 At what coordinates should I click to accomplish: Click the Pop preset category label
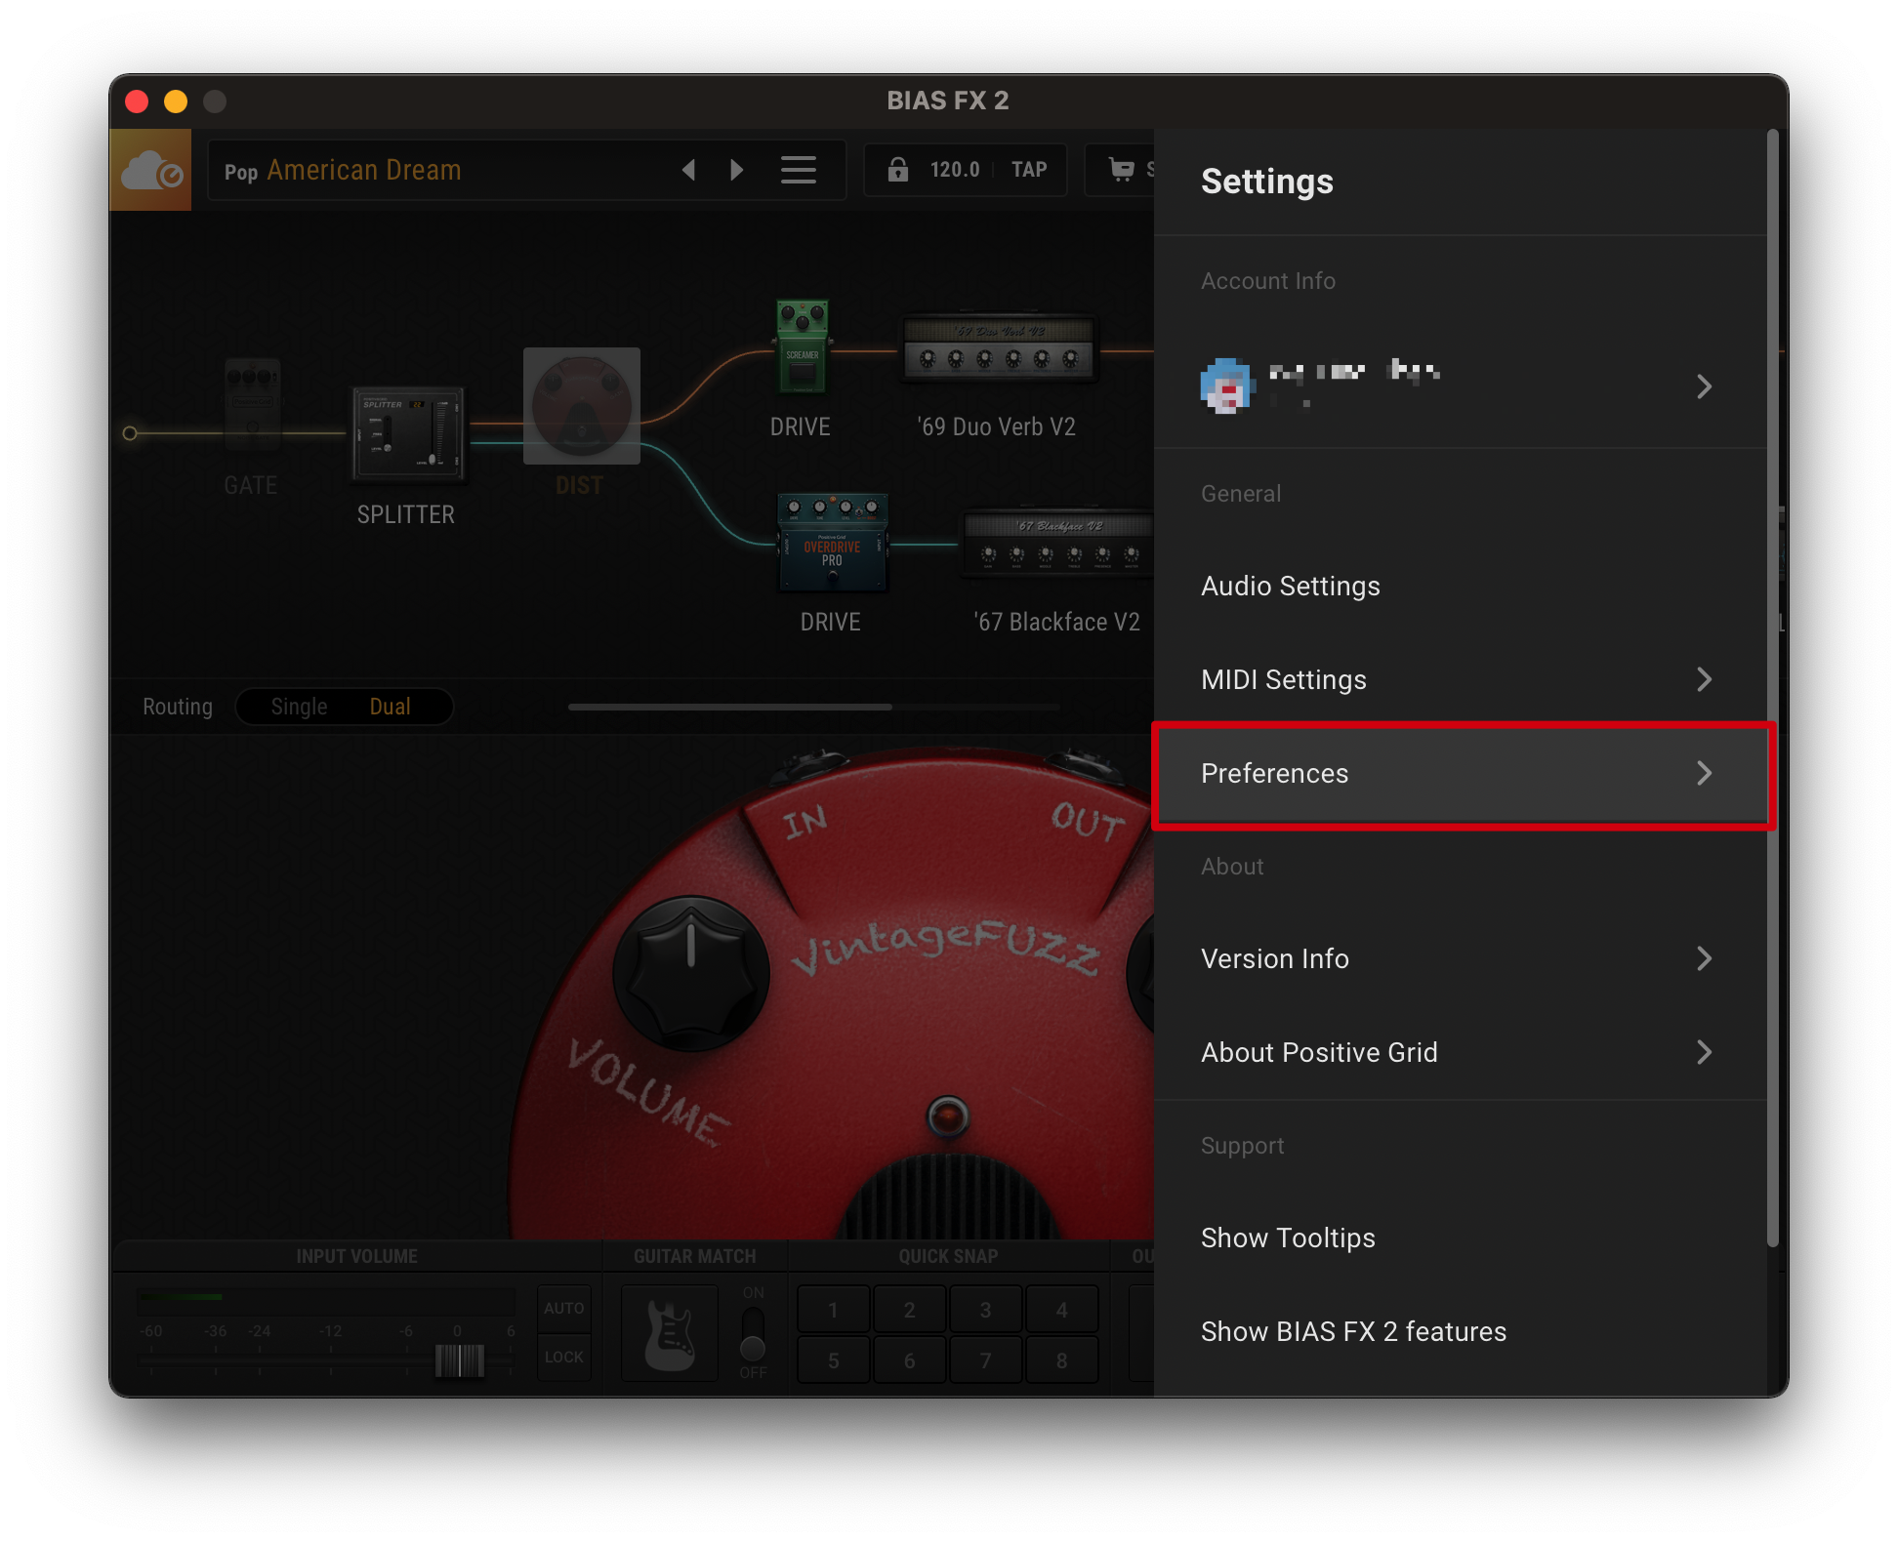(x=241, y=173)
